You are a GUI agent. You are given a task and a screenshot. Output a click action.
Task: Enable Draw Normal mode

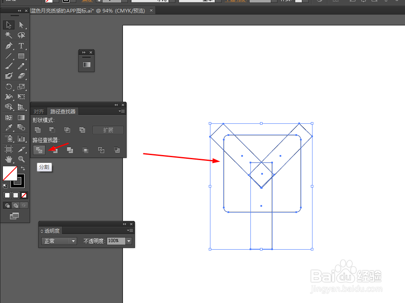[x=7, y=205]
